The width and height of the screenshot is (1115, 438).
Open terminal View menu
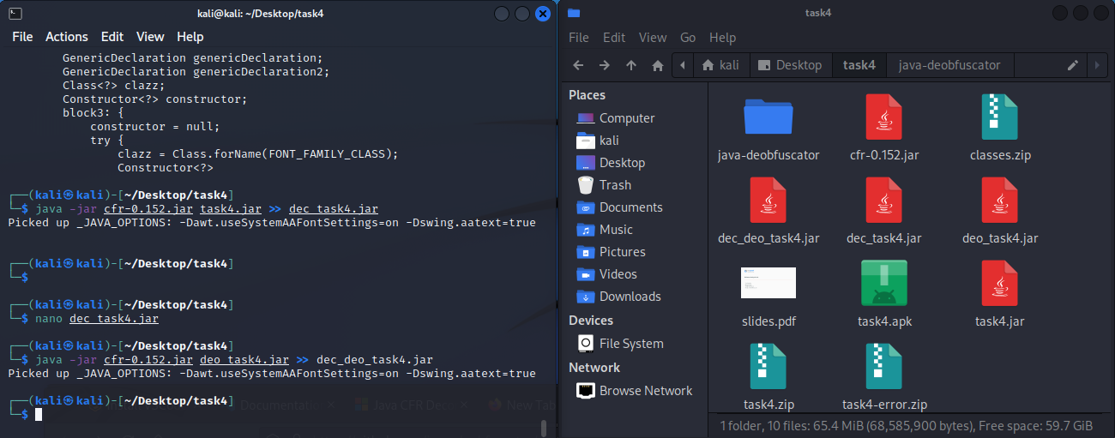150,37
